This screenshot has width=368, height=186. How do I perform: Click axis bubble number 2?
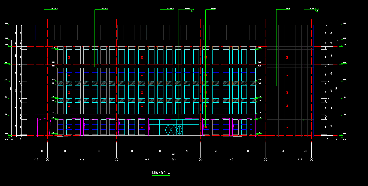pyautogui.click(x=47, y=160)
